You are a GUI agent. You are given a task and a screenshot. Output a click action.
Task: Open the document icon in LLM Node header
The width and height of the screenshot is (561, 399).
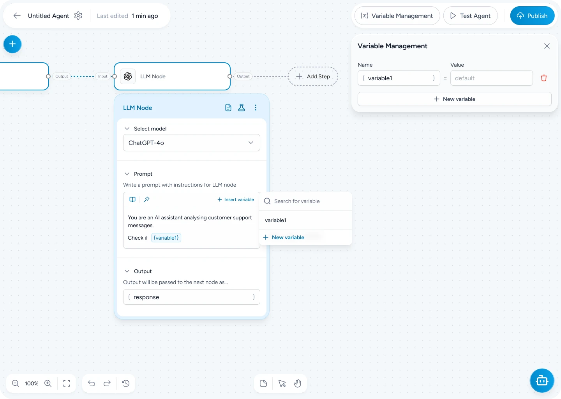click(x=228, y=108)
